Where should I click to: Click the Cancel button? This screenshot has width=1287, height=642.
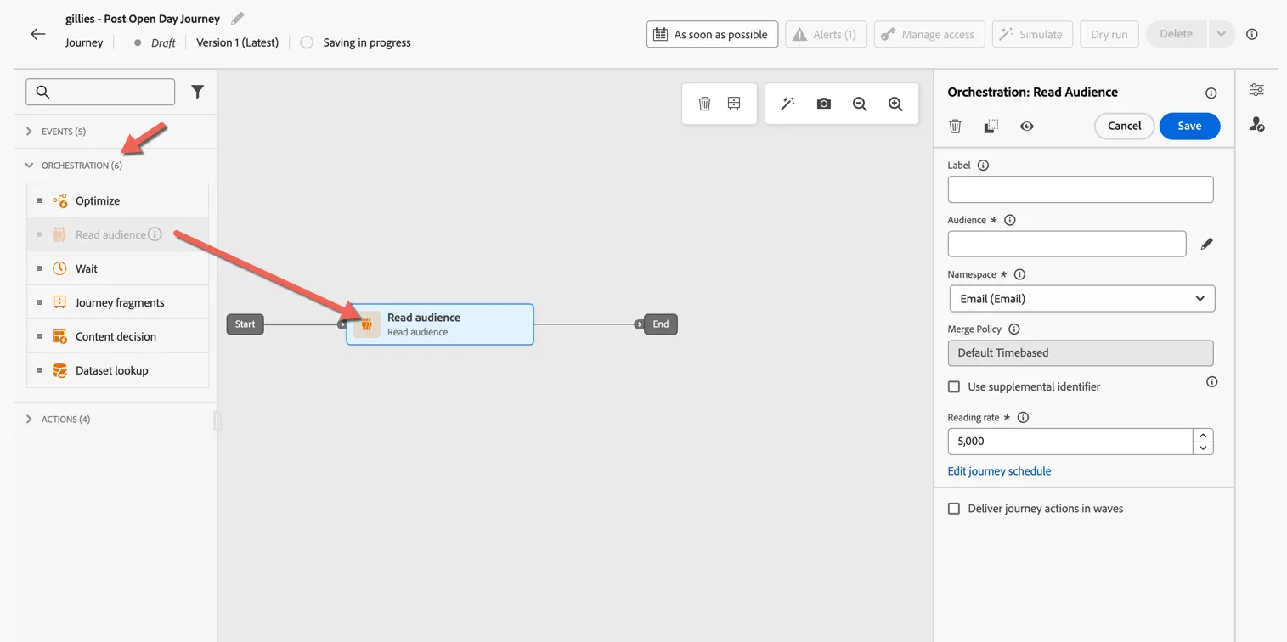(x=1124, y=126)
